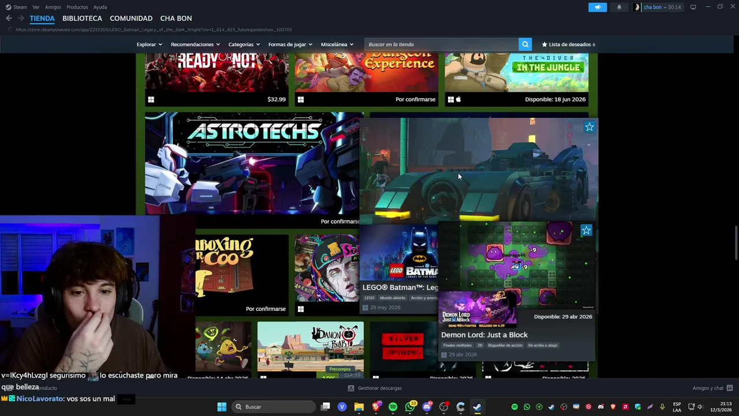Click the 'Precompra' label on Damon tile
This screenshot has width=739, height=416.
pos(339,369)
